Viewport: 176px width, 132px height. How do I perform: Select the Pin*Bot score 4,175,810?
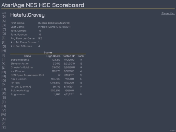tap(55, 83)
